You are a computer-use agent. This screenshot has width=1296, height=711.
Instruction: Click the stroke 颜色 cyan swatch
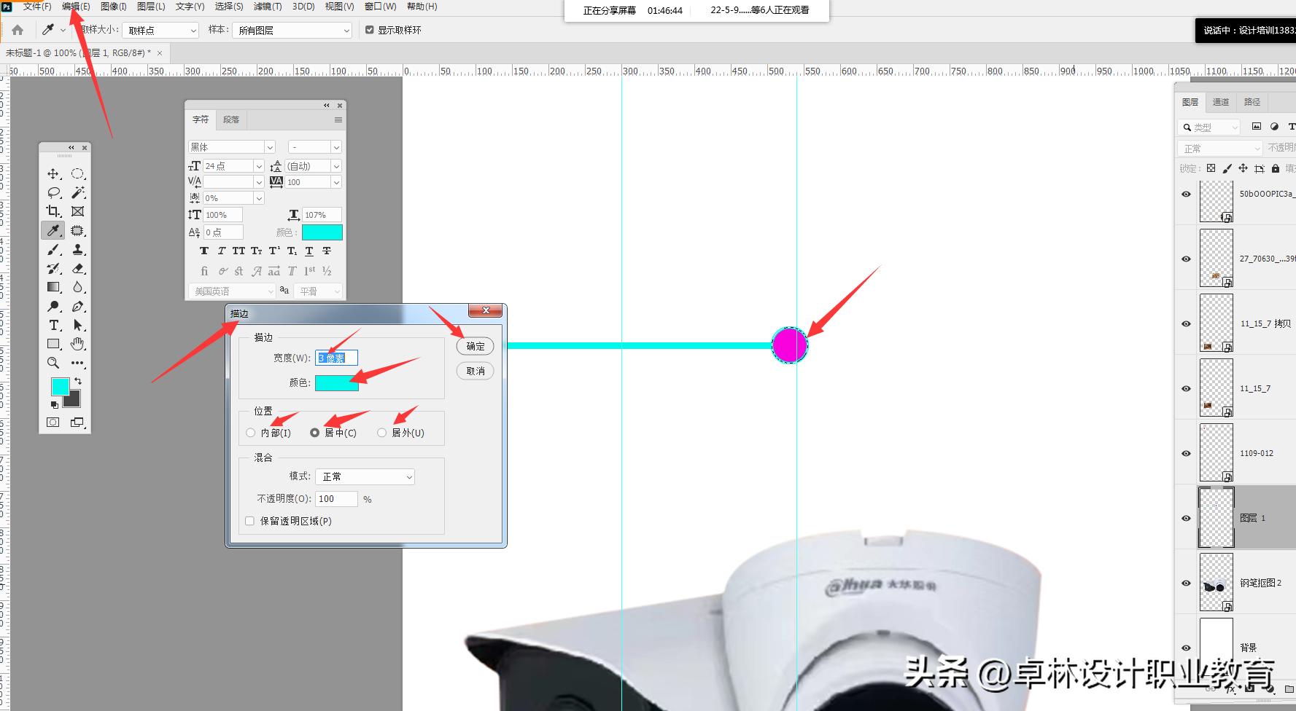click(337, 382)
